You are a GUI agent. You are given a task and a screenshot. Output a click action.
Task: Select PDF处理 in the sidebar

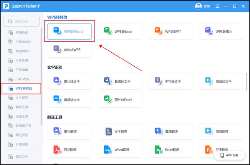click(21, 60)
